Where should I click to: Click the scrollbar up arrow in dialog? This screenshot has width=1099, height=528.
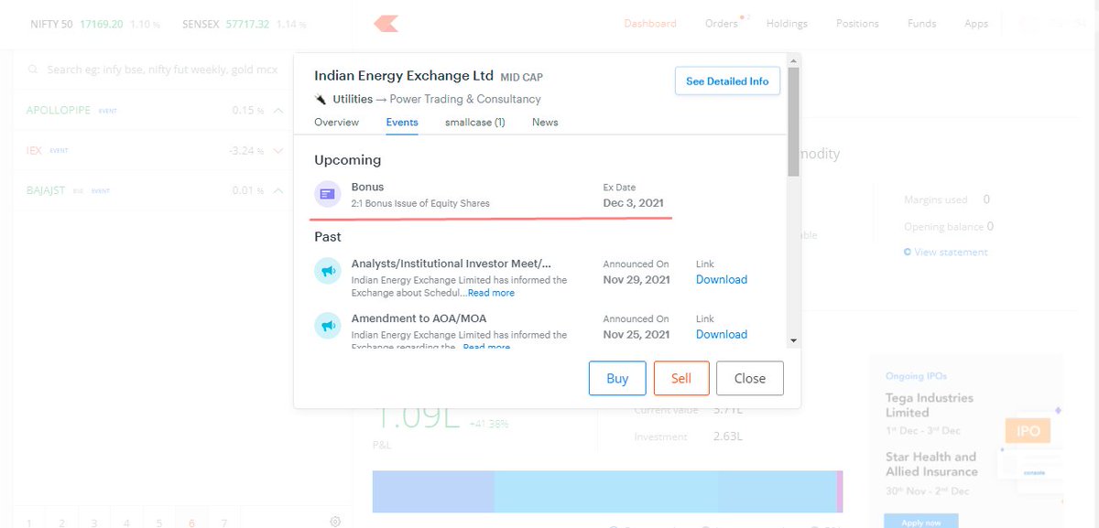tap(793, 59)
